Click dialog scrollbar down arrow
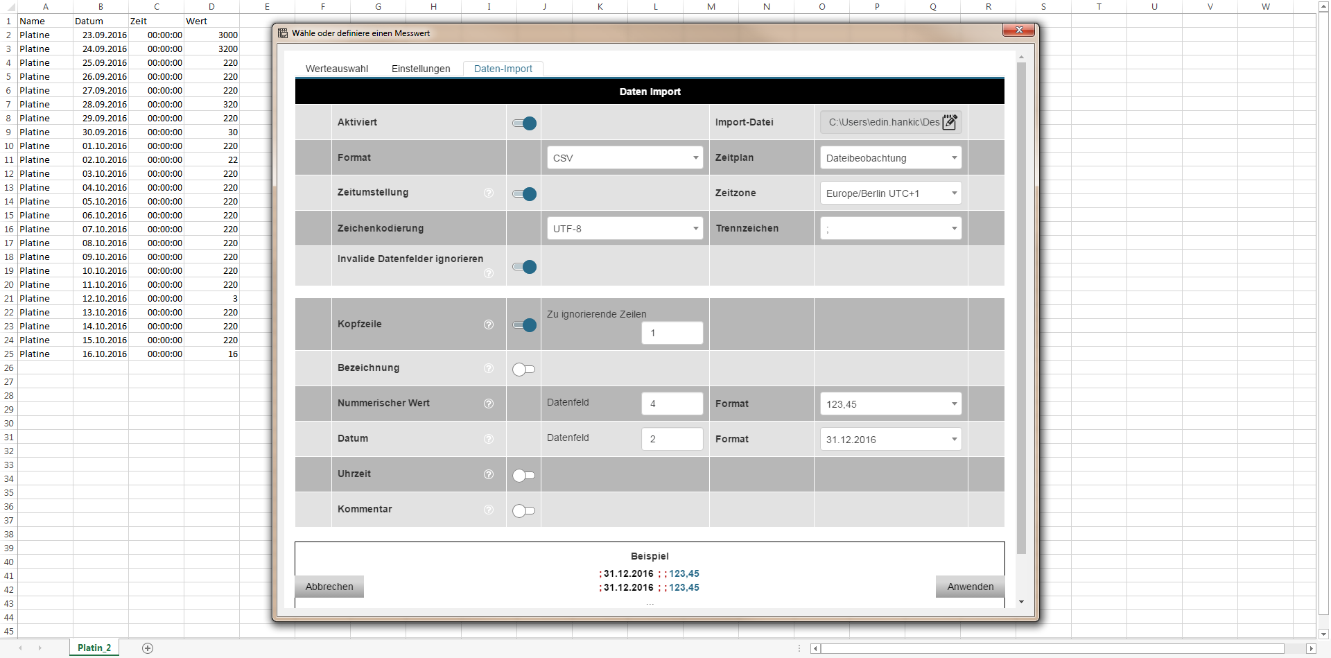 (1021, 602)
